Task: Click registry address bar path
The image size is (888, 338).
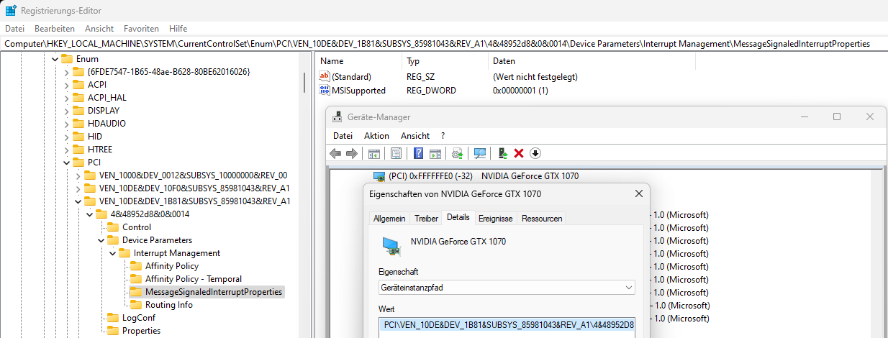Action: tap(444, 44)
